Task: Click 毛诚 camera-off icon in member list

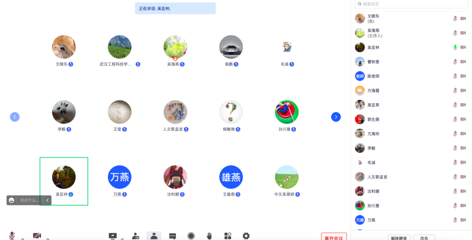Action: click(x=463, y=162)
